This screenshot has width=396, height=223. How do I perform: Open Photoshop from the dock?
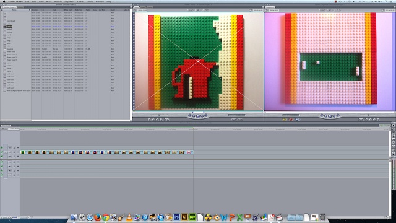pos(176,217)
